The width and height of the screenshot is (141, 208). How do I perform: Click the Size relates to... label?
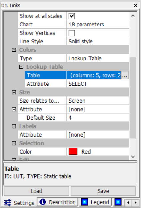[x=39, y=101]
